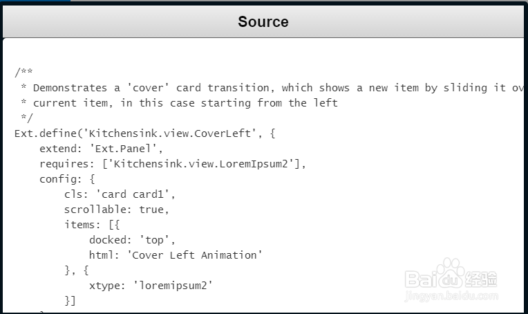Click the requires LoremIpsum2 code line

pos(172,164)
